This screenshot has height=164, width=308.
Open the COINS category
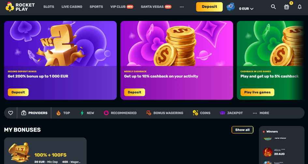201,113
